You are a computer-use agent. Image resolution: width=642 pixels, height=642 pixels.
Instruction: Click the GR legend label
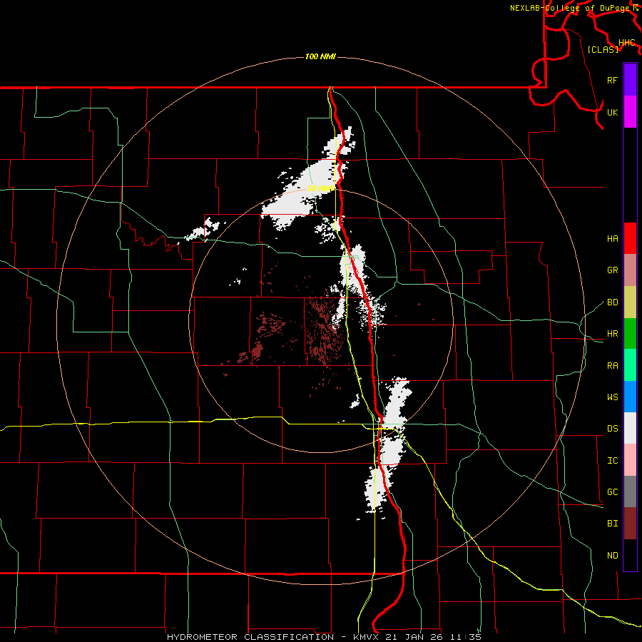(612, 270)
